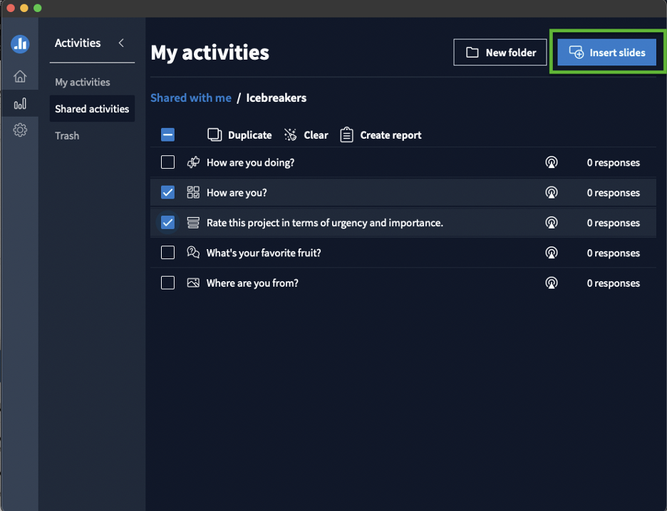The height and width of the screenshot is (511, 667).
Task: Click activation icon for "What's your favorite fruit?"
Action: coord(552,253)
